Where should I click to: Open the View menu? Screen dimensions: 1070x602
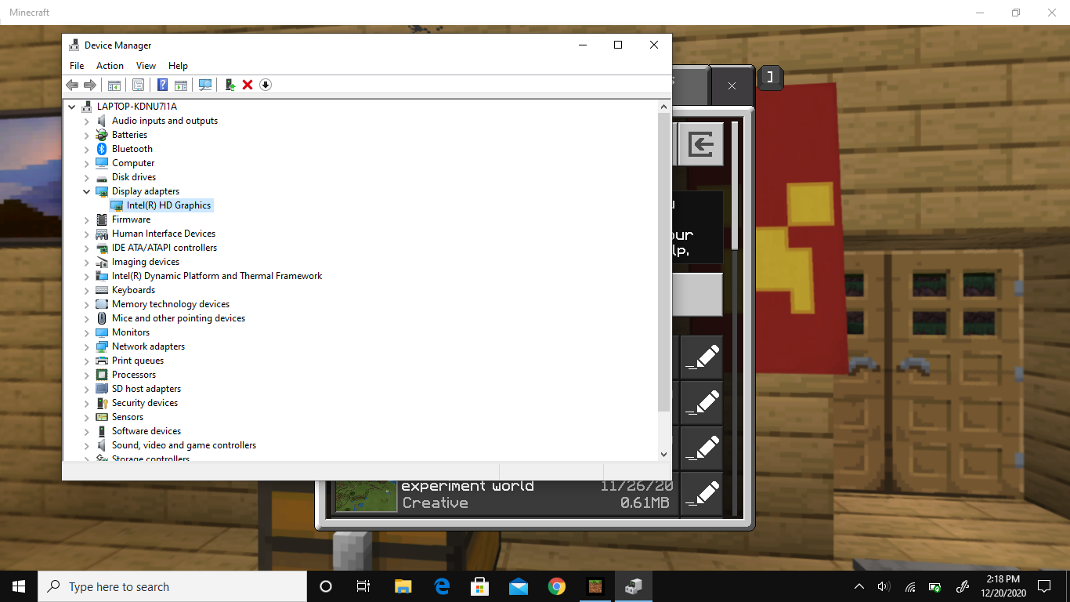[146, 66]
